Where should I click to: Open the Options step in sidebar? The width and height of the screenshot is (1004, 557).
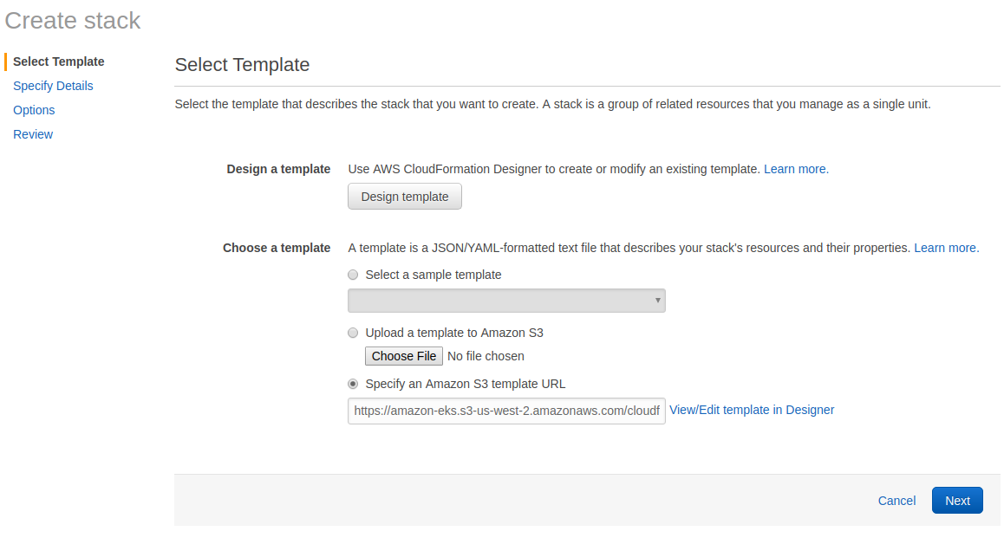tap(34, 110)
